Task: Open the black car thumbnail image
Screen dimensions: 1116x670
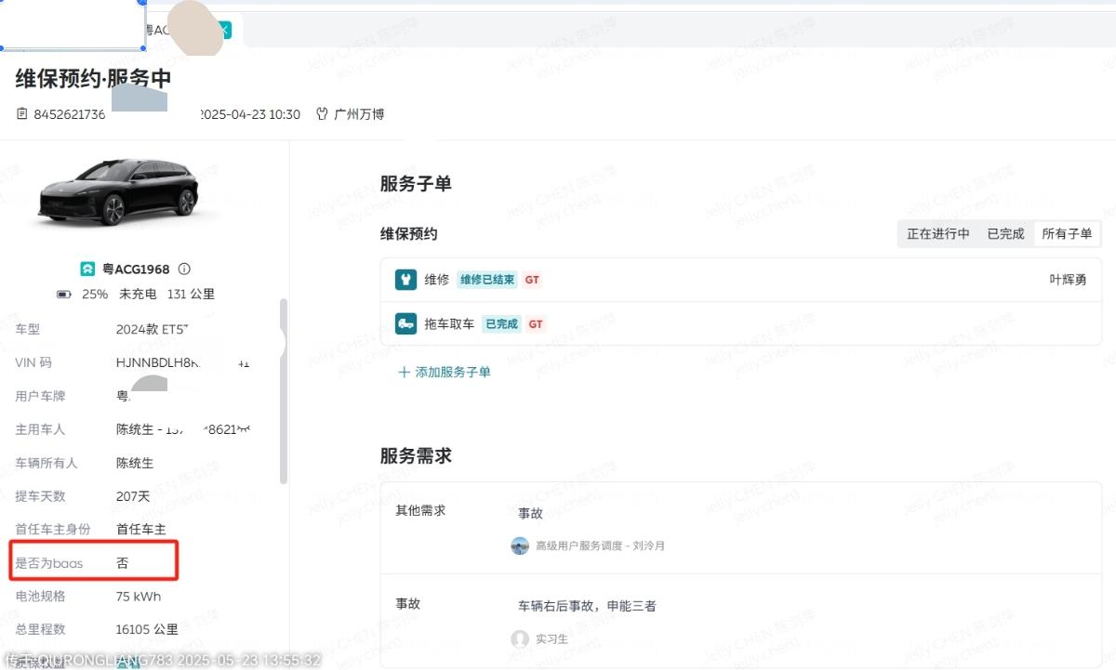Action: click(x=118, y=193)
